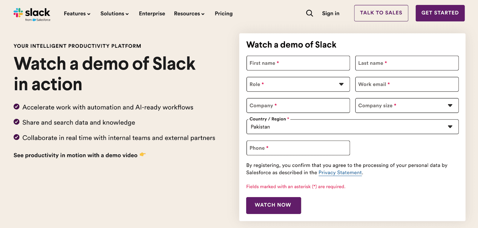Image resolution: width=478 pixels, height=228 pixels.
Task: Expand the Resources menu
Action: tap(189, 14)
